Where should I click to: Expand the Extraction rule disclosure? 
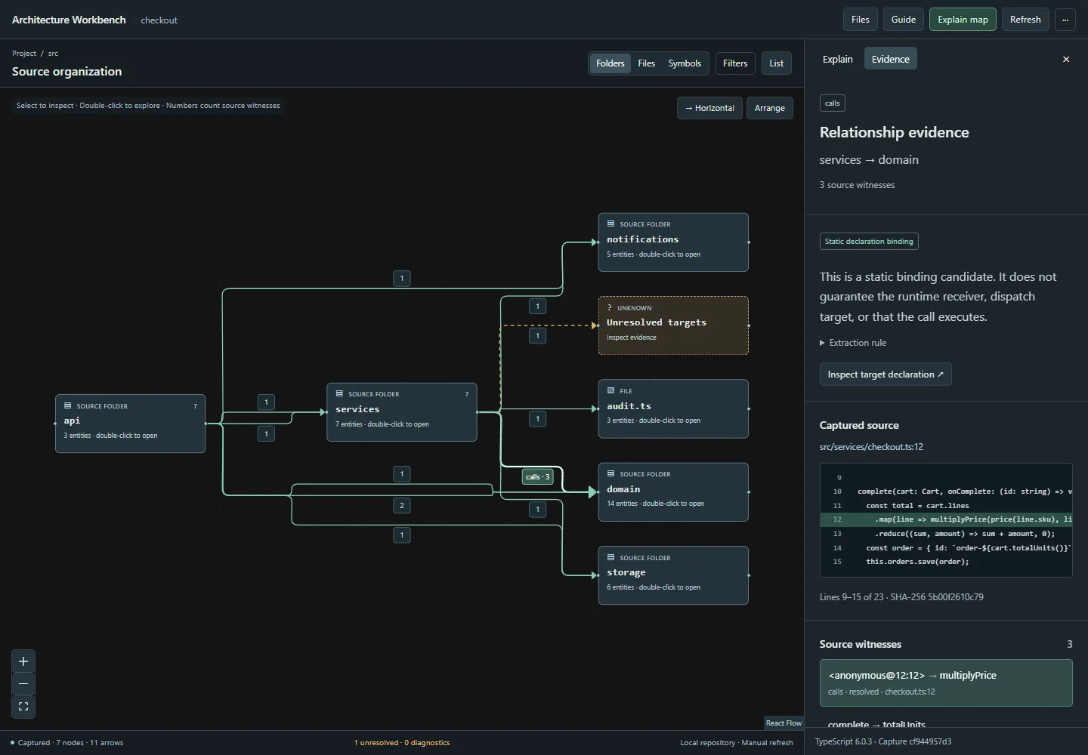(x=853, y=343)
